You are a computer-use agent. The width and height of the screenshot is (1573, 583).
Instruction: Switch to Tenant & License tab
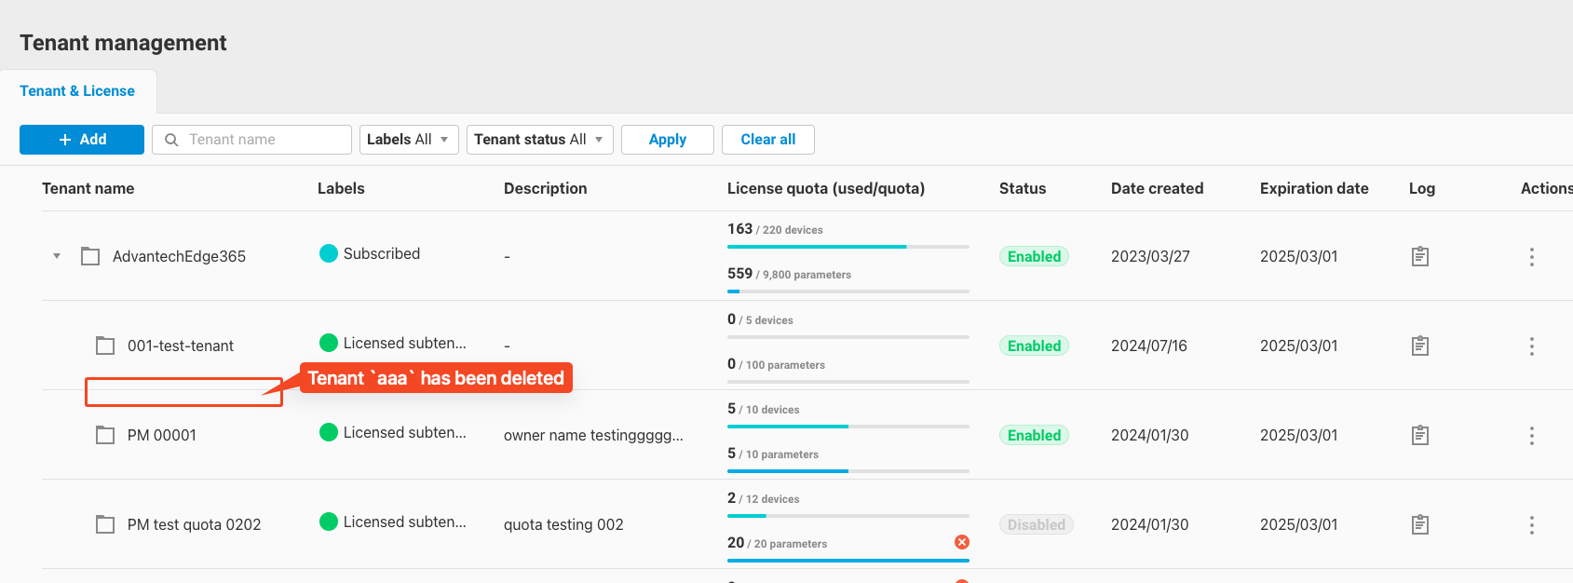click(77, 91)
